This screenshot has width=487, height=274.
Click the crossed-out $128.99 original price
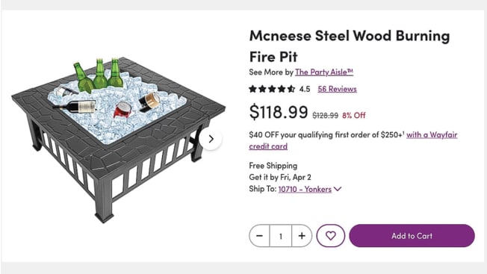325,116
